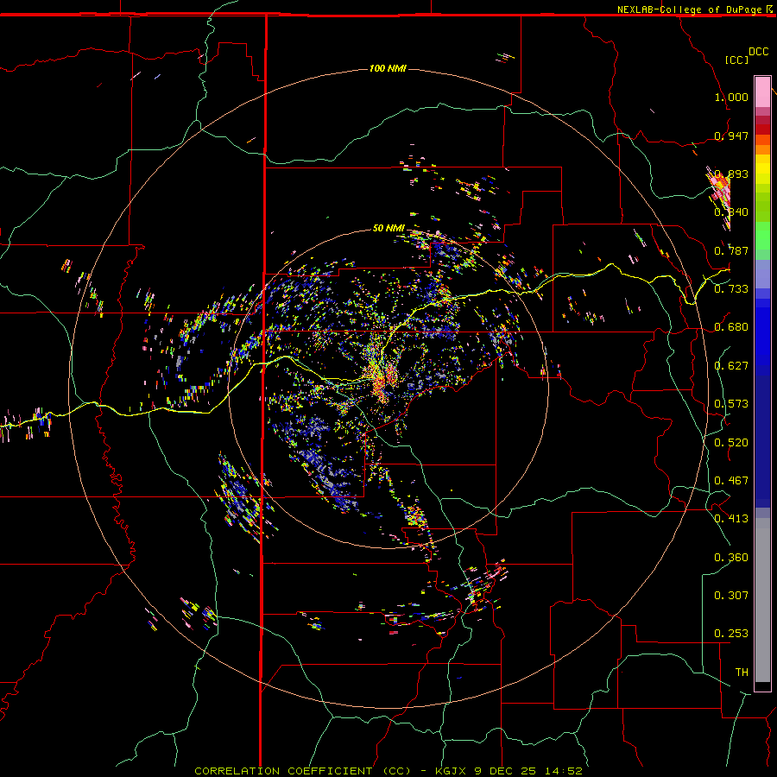This screenshot has width=777, height=777.
Task: Click the 50 NMI range ring label
Action: (x=388, y=228)
